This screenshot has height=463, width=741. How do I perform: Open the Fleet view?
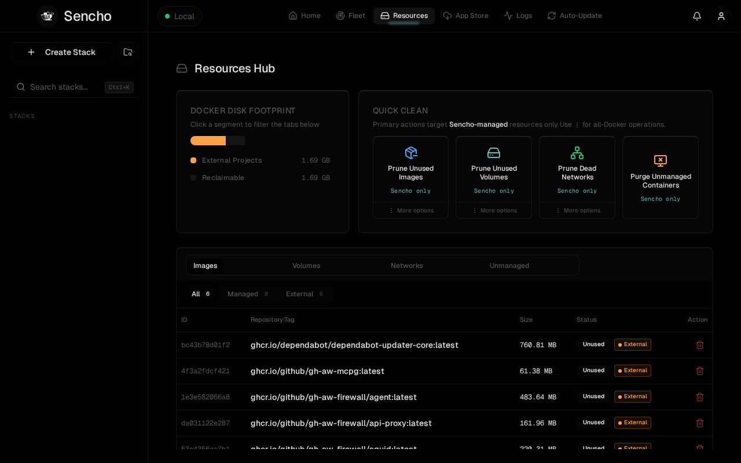tap(351, 16)
